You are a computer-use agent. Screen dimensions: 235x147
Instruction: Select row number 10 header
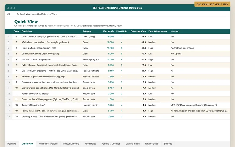[x=9, y=82]
